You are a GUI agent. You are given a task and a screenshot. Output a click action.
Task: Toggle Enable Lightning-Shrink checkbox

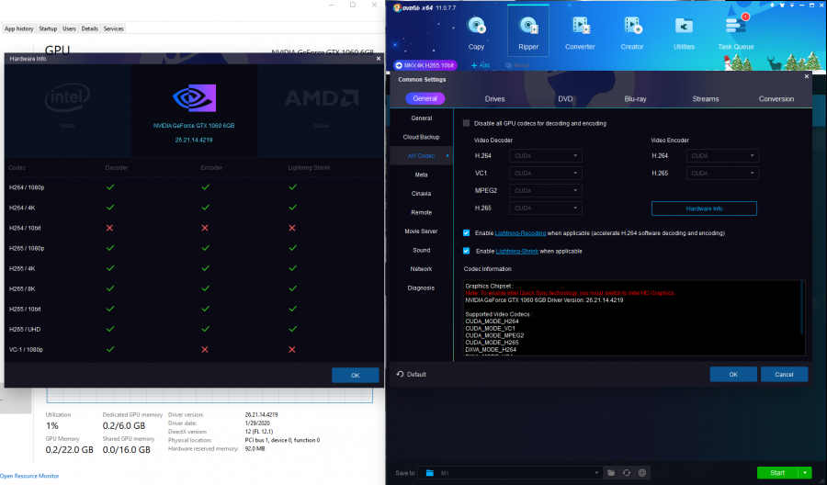pyautogui.click(x=466, y=251)
